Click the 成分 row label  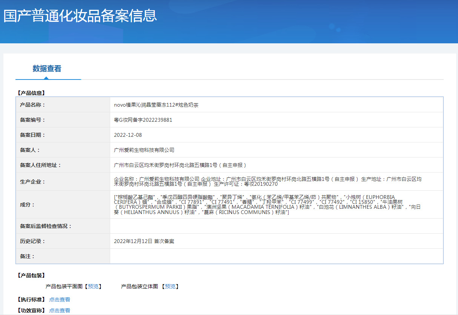coord(27,205)
